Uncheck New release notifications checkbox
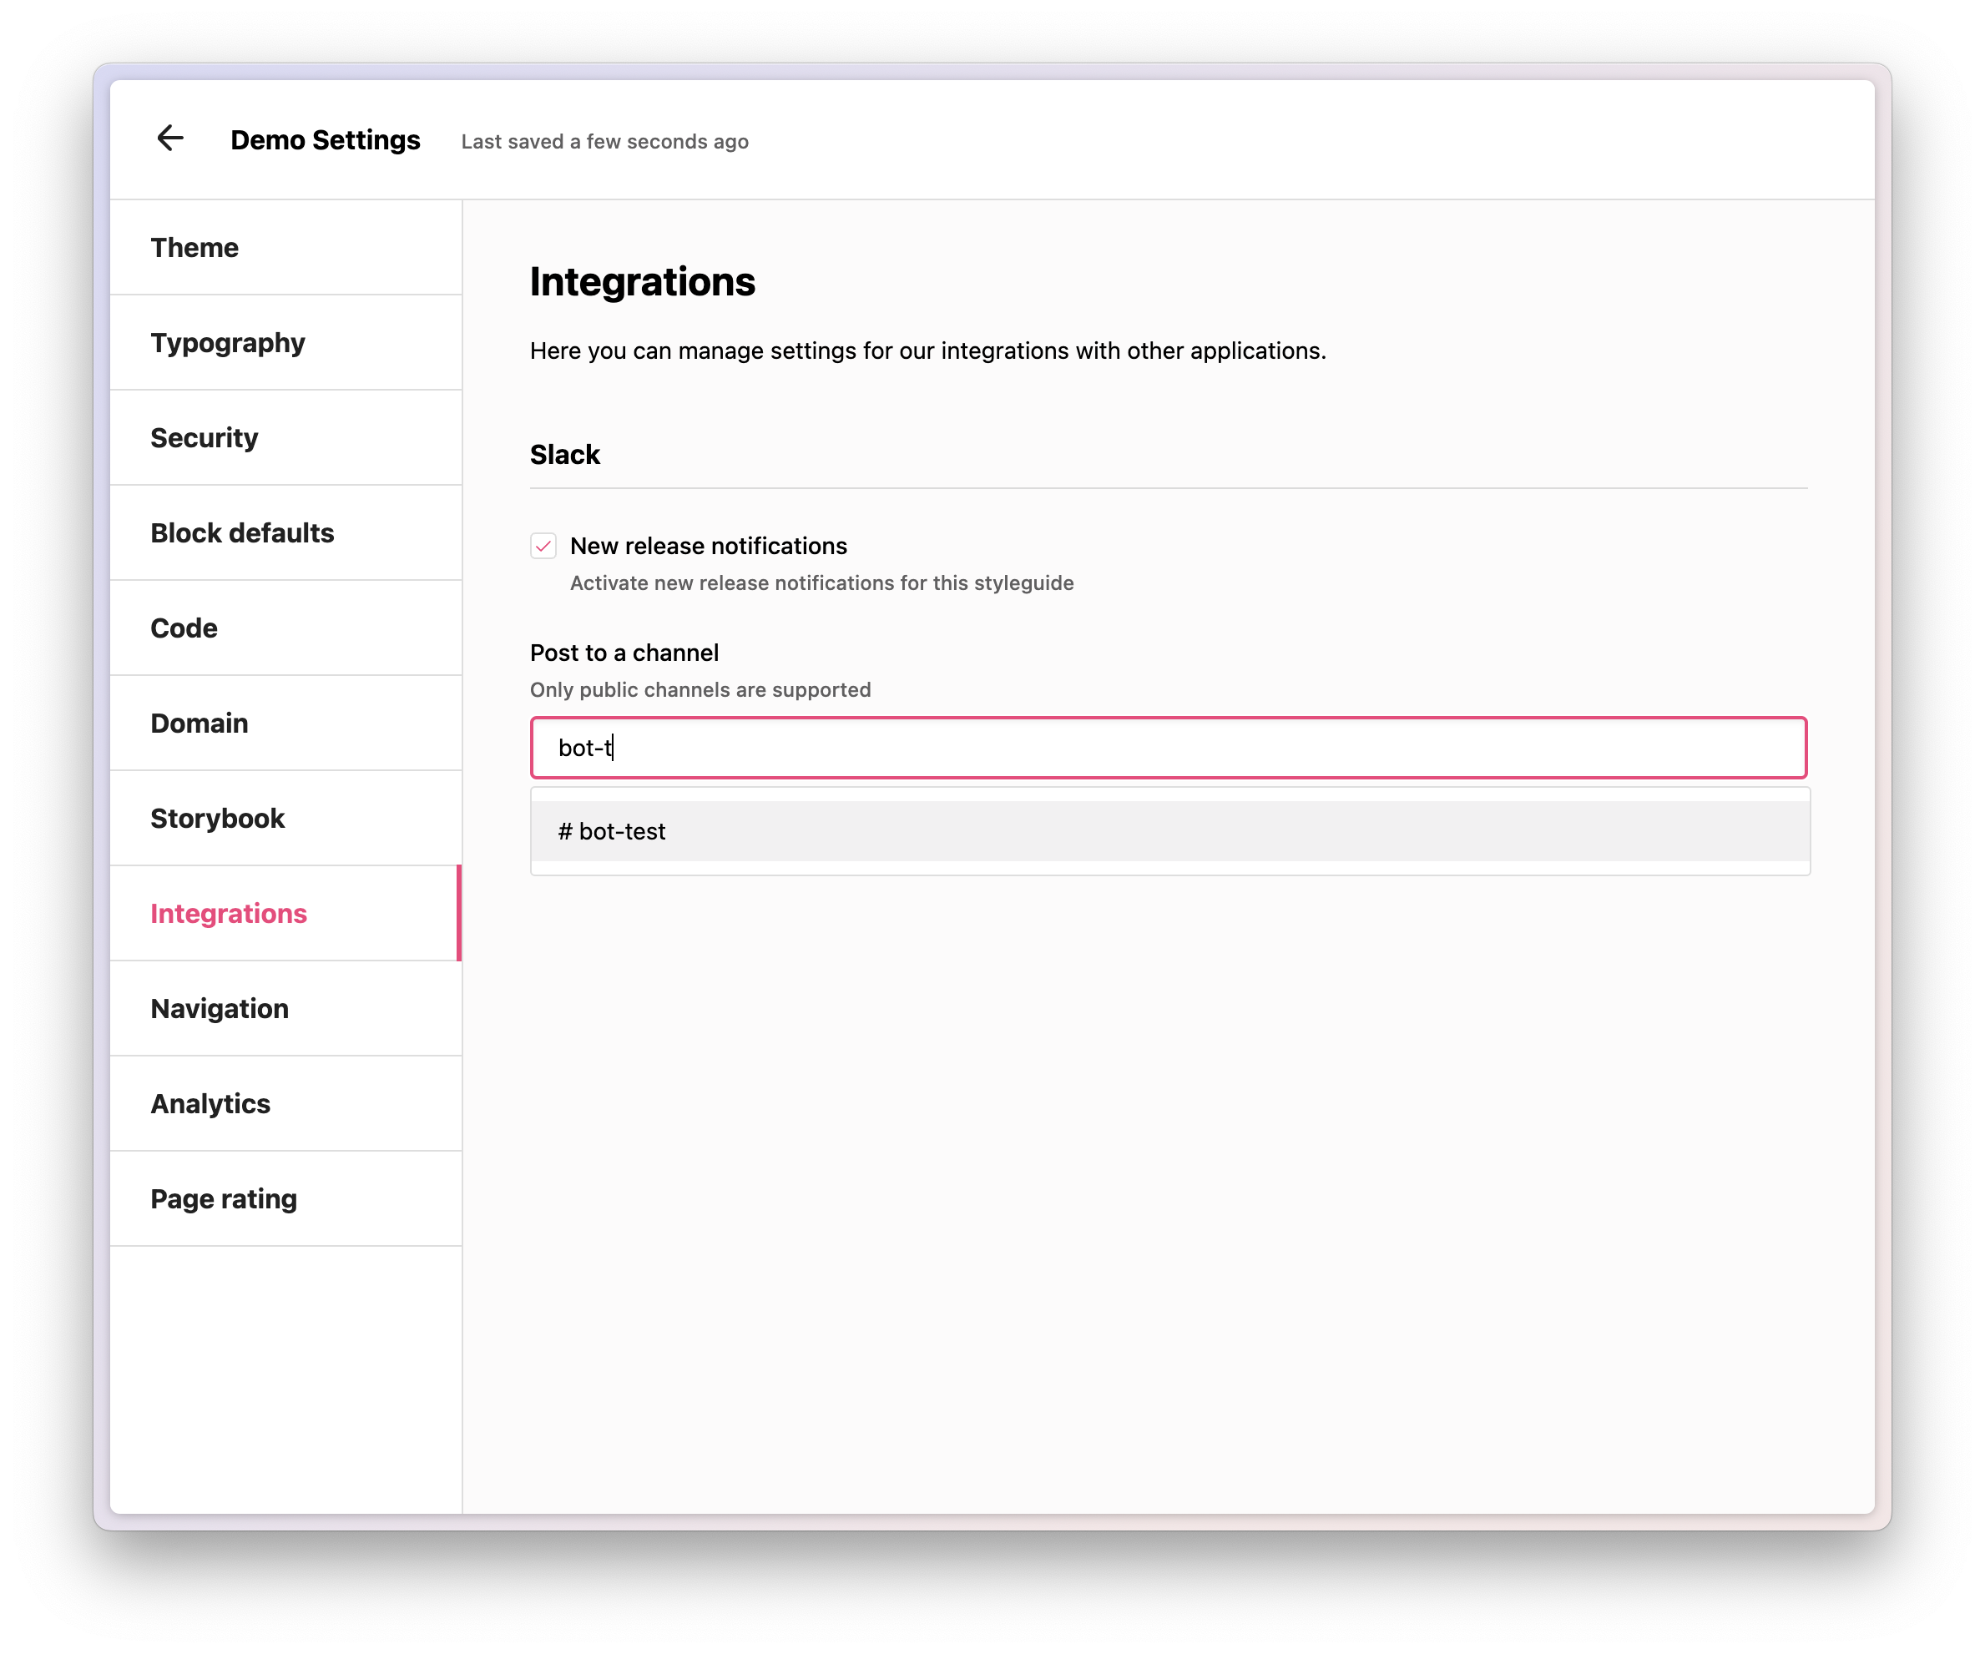 [x=543, y=547]
